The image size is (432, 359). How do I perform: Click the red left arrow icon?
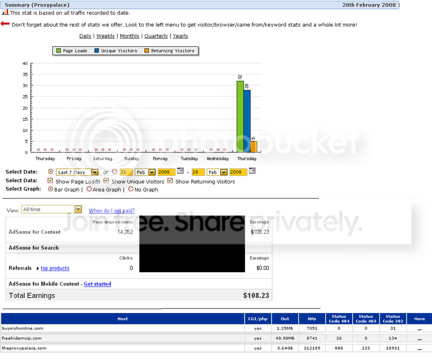coord(5,24)
